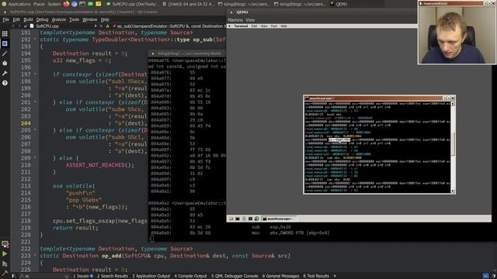Open the 8 Test Results pane
Viewport: 497px width, 279px height.
316,276
